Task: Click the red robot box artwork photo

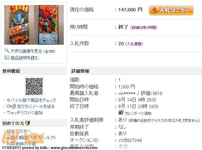Action: (51, 25)
